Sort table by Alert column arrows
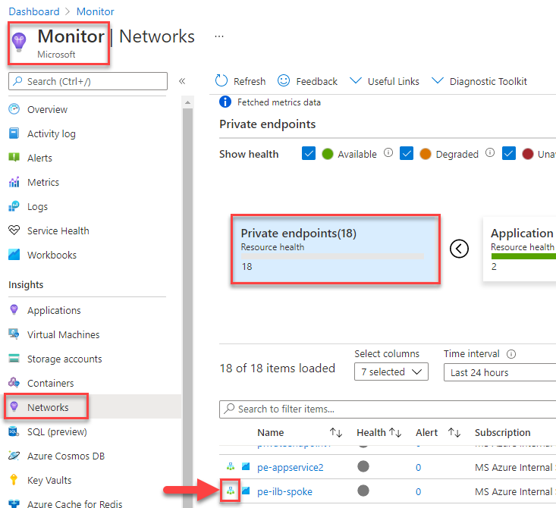Image resolution: width=556 pixels, height=508 pixels. pyautogui.click(x=454, y=432)
